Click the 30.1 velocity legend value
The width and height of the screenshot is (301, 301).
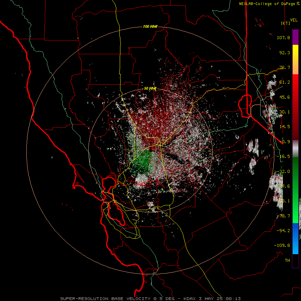[x=285, y=112]
